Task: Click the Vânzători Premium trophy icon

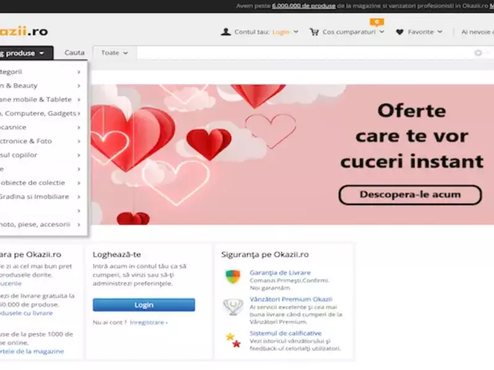Action: click(x=233, y=306)
